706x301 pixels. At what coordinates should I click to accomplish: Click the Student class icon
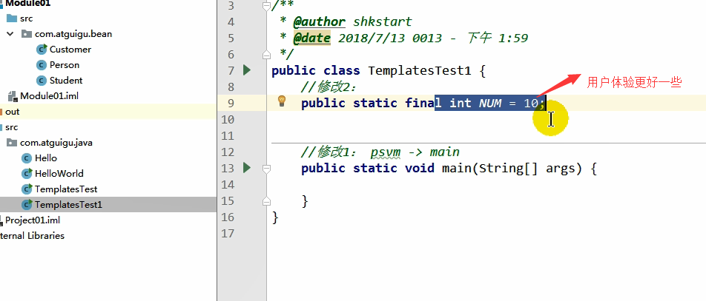(42, 81)
